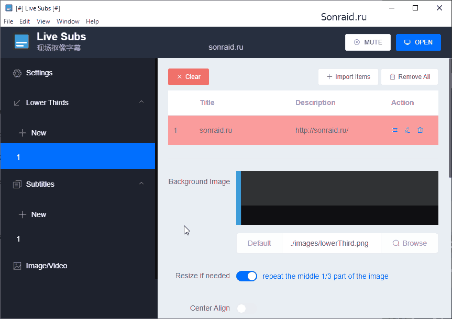
Task: Click the trash delete icon in sonraid.ru row
Action: pyautogui.click(x=420, y=130)
